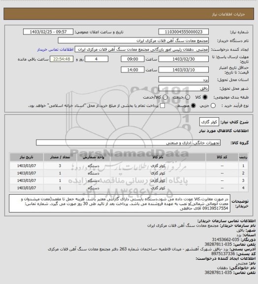
Task: Click the postal address line text
Action: [x=138, y=249]
